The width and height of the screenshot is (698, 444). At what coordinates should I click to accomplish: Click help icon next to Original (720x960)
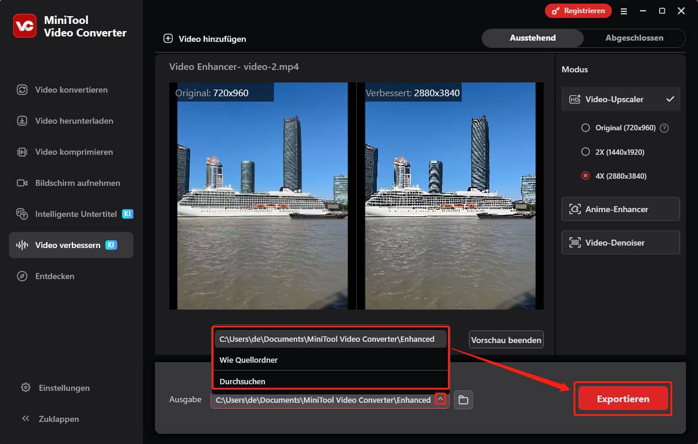[664, 128]
